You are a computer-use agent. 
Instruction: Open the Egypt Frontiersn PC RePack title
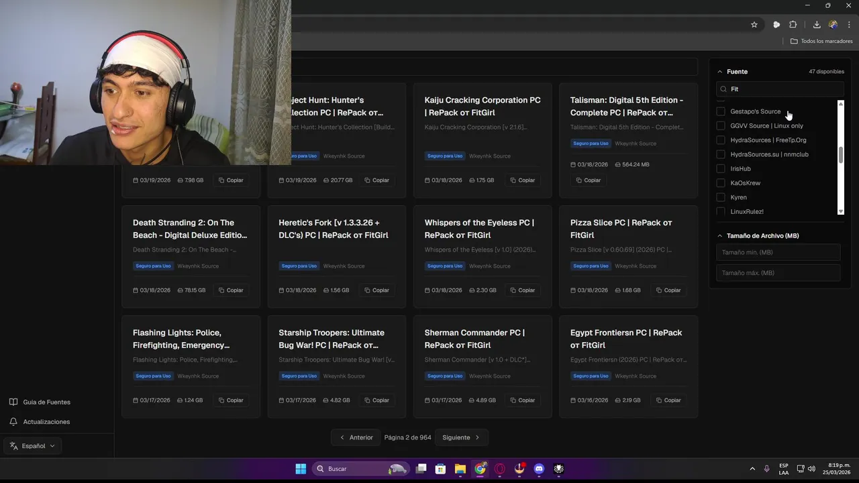click(626, 339)
